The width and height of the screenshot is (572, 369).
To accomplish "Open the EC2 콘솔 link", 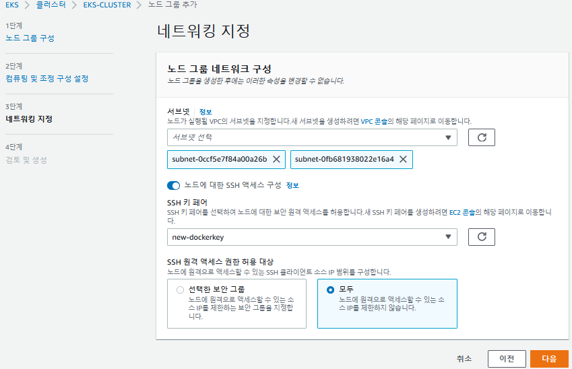I will coord(462,212).
